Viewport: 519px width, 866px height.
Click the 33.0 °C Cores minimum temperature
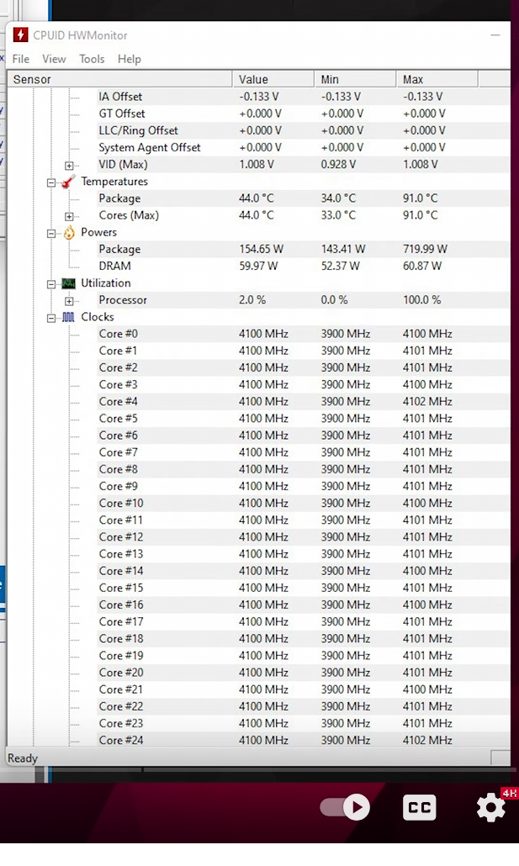coord(338,215)
